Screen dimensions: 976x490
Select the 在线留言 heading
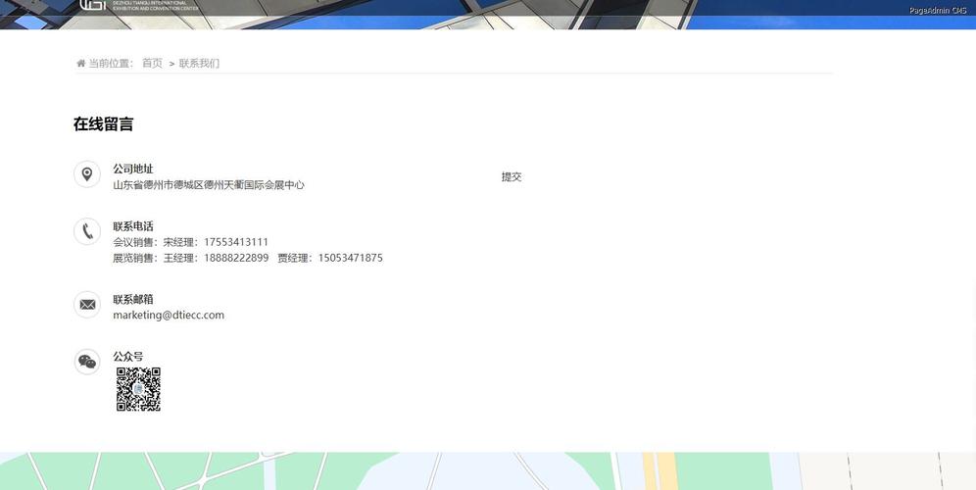pos(103,123)
